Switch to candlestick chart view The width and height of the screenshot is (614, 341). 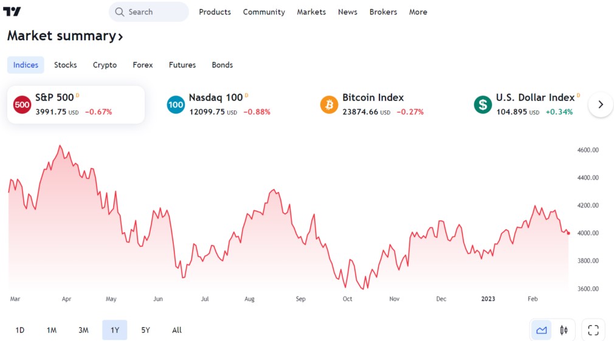(x=564, y=330)
